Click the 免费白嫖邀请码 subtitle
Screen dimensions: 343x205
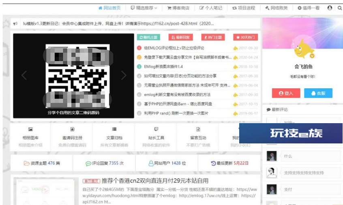[x=72, y=145]
